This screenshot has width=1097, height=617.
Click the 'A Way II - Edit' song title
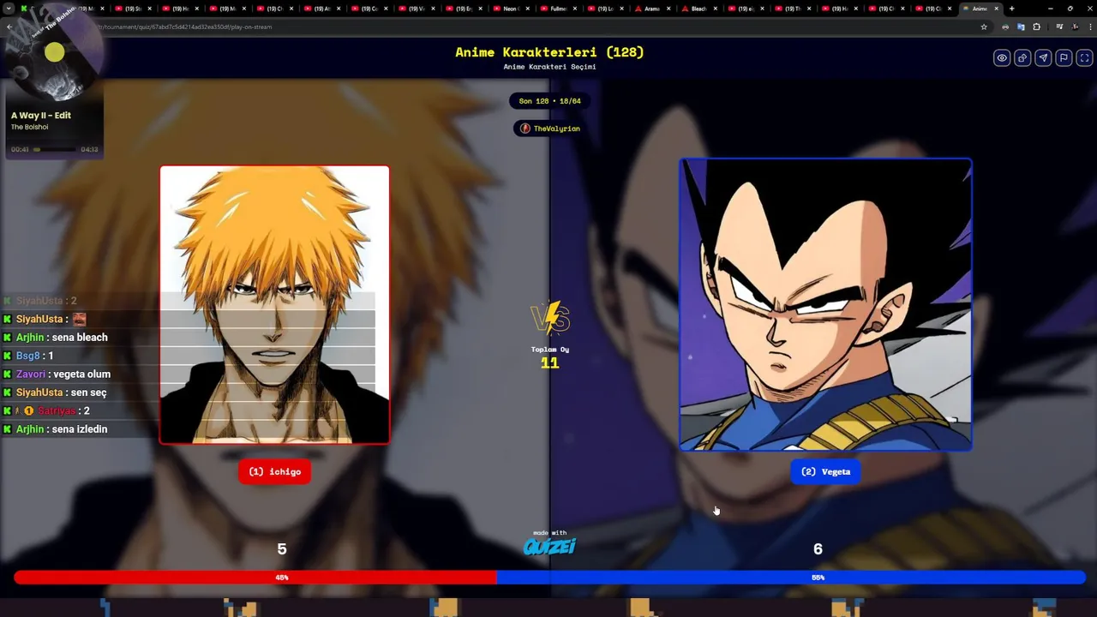(41, 115)
